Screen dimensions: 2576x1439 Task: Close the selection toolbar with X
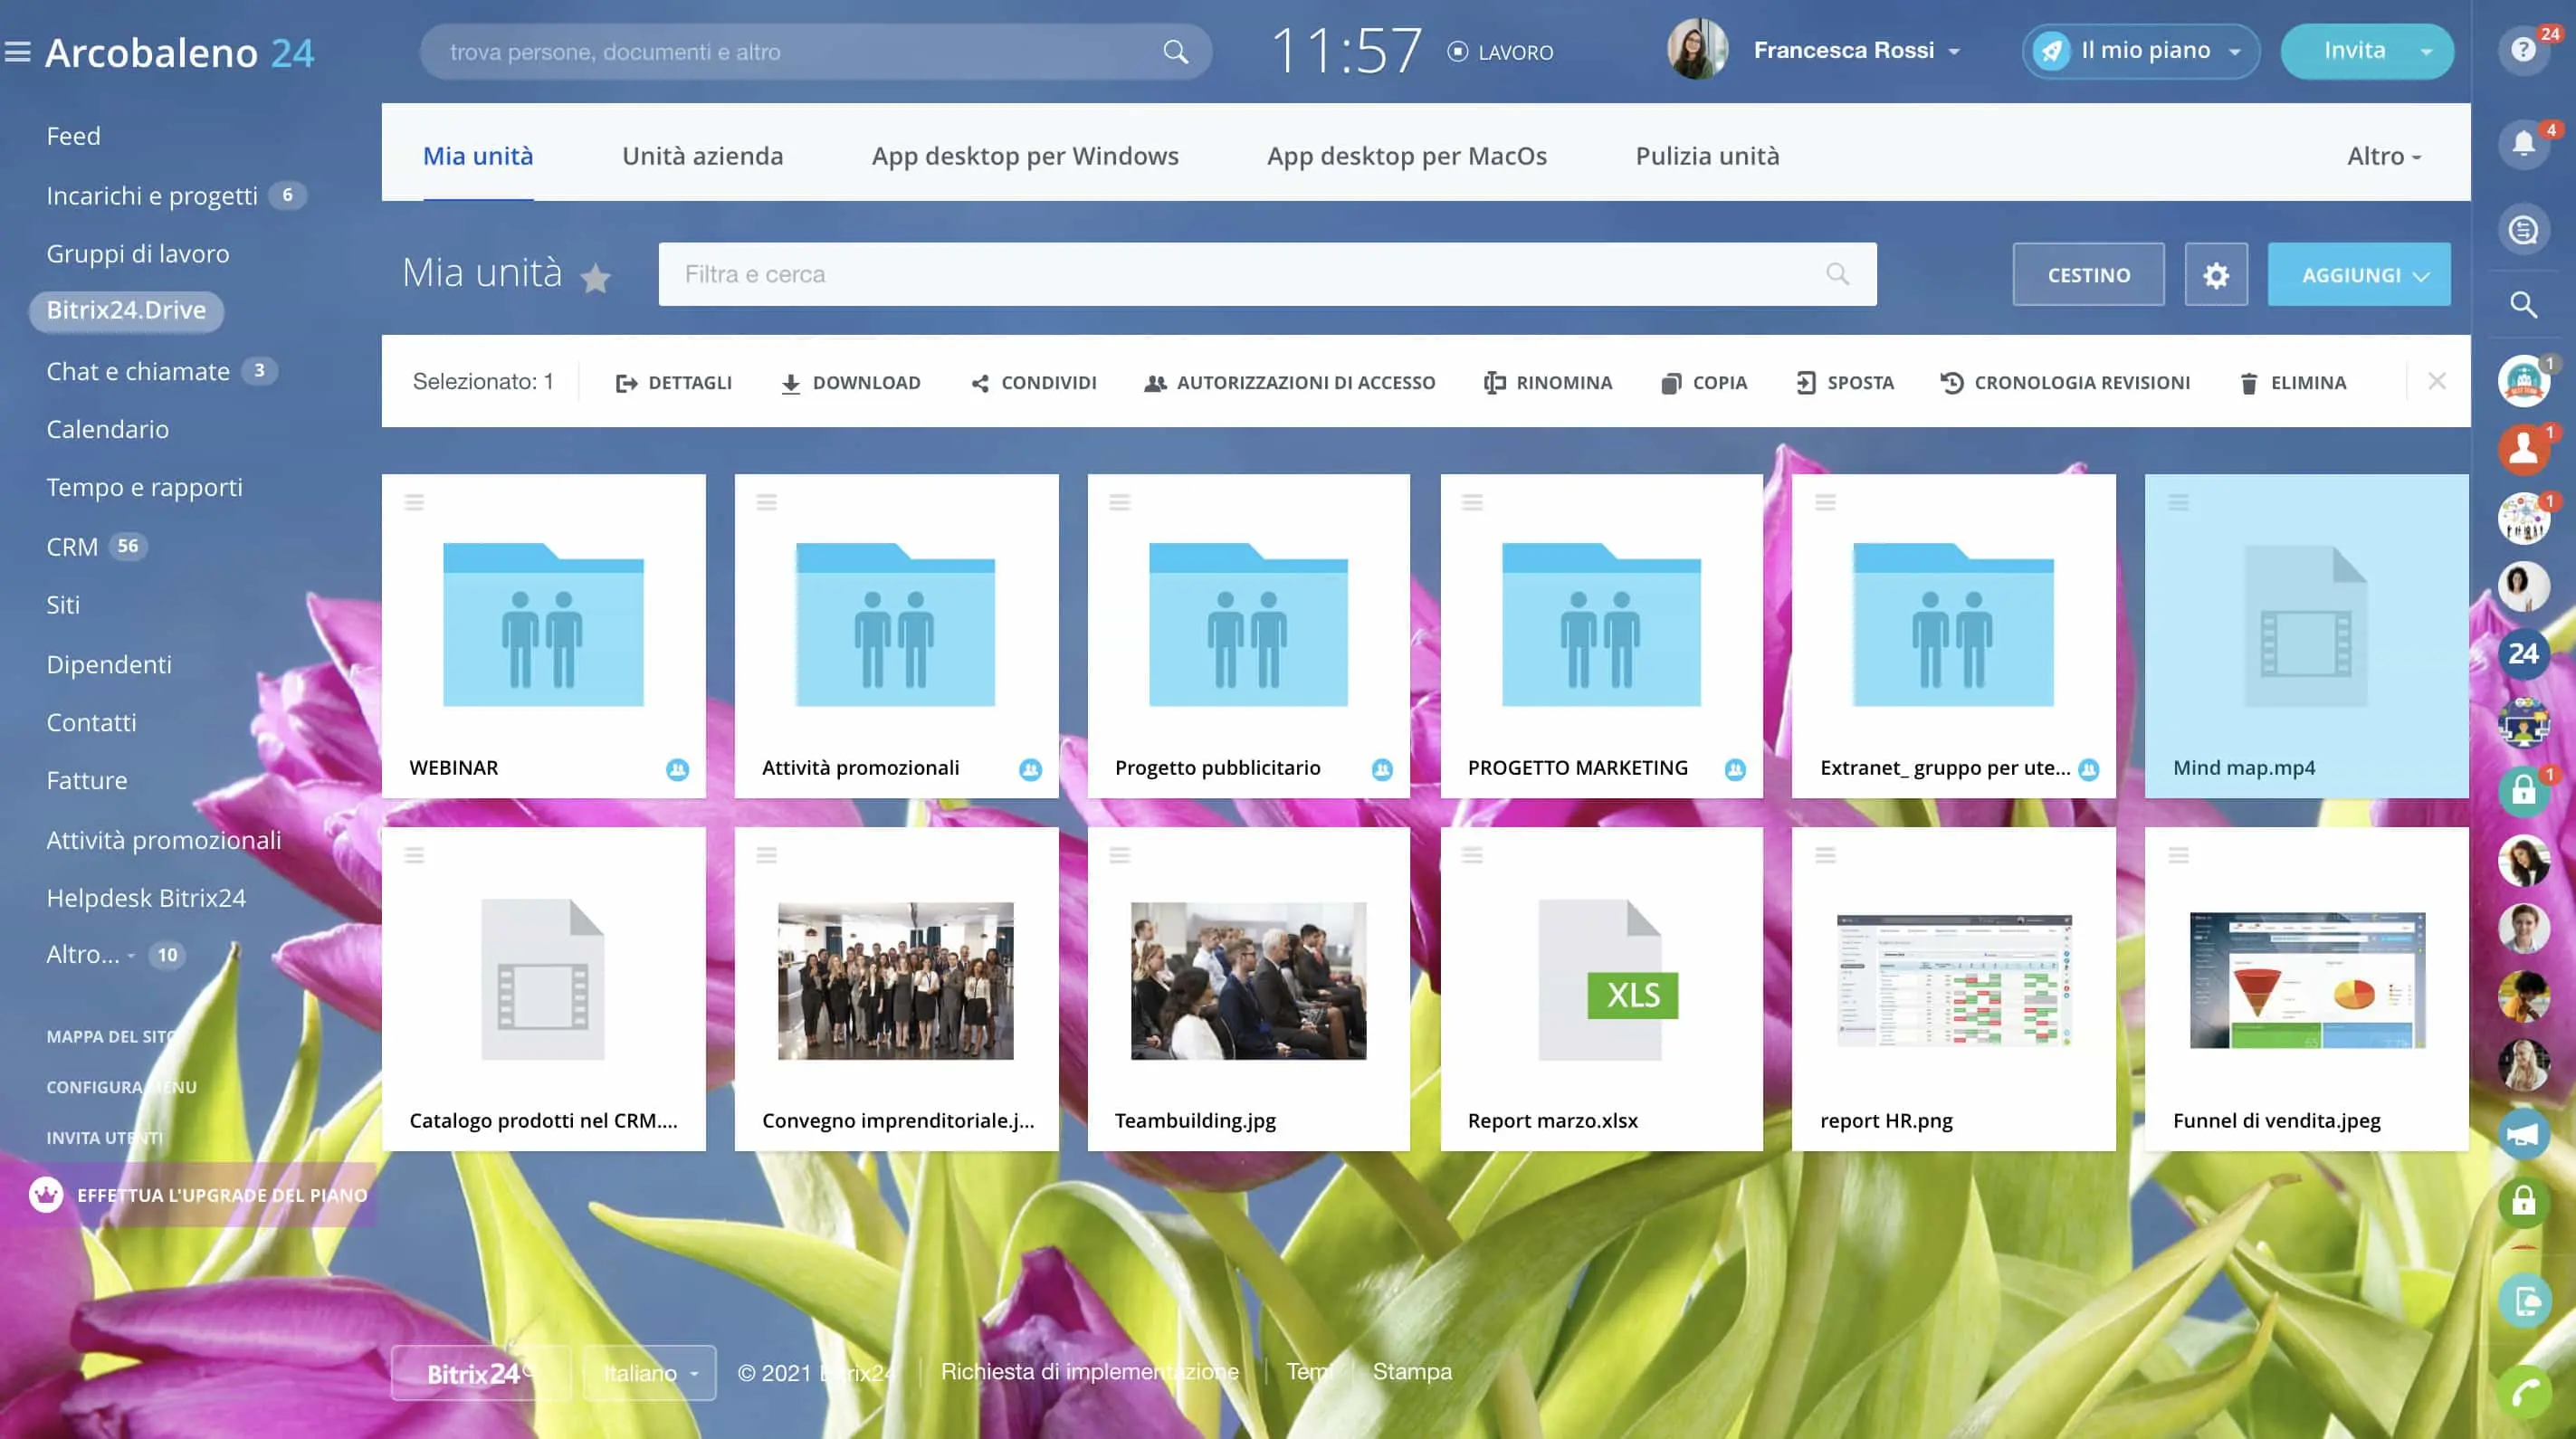[x=2437, y=381]
